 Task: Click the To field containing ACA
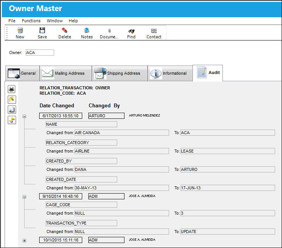228,133
